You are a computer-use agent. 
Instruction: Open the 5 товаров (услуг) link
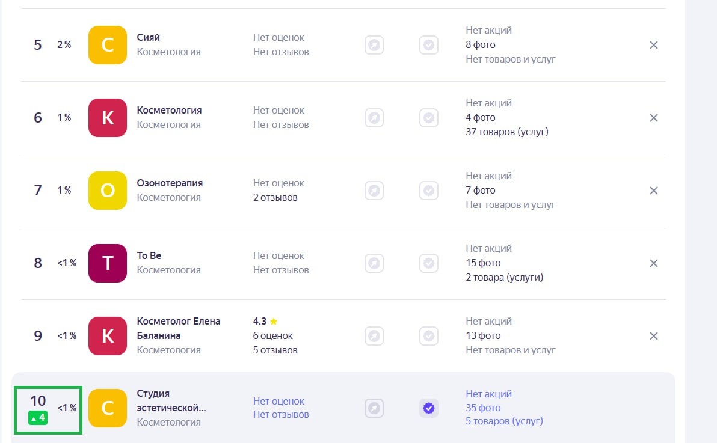504,421
